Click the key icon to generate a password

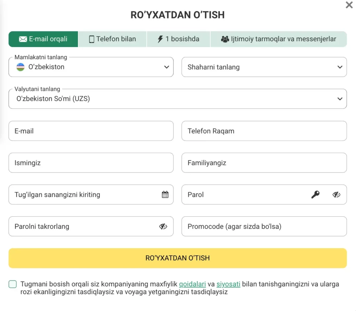pyautogui.click(x=316, y=194)
